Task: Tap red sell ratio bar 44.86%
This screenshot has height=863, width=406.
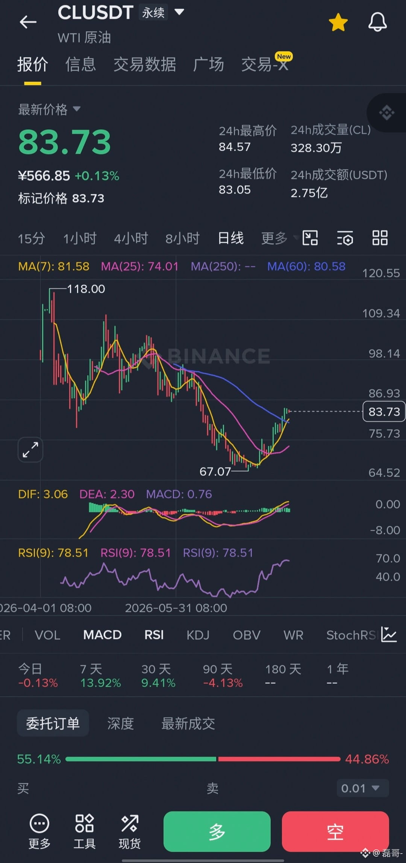Action: coord(279,759)
